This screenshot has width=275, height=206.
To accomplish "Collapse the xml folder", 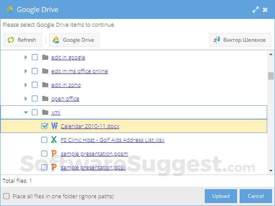I will pyautogui.click(x=26, y=112).
